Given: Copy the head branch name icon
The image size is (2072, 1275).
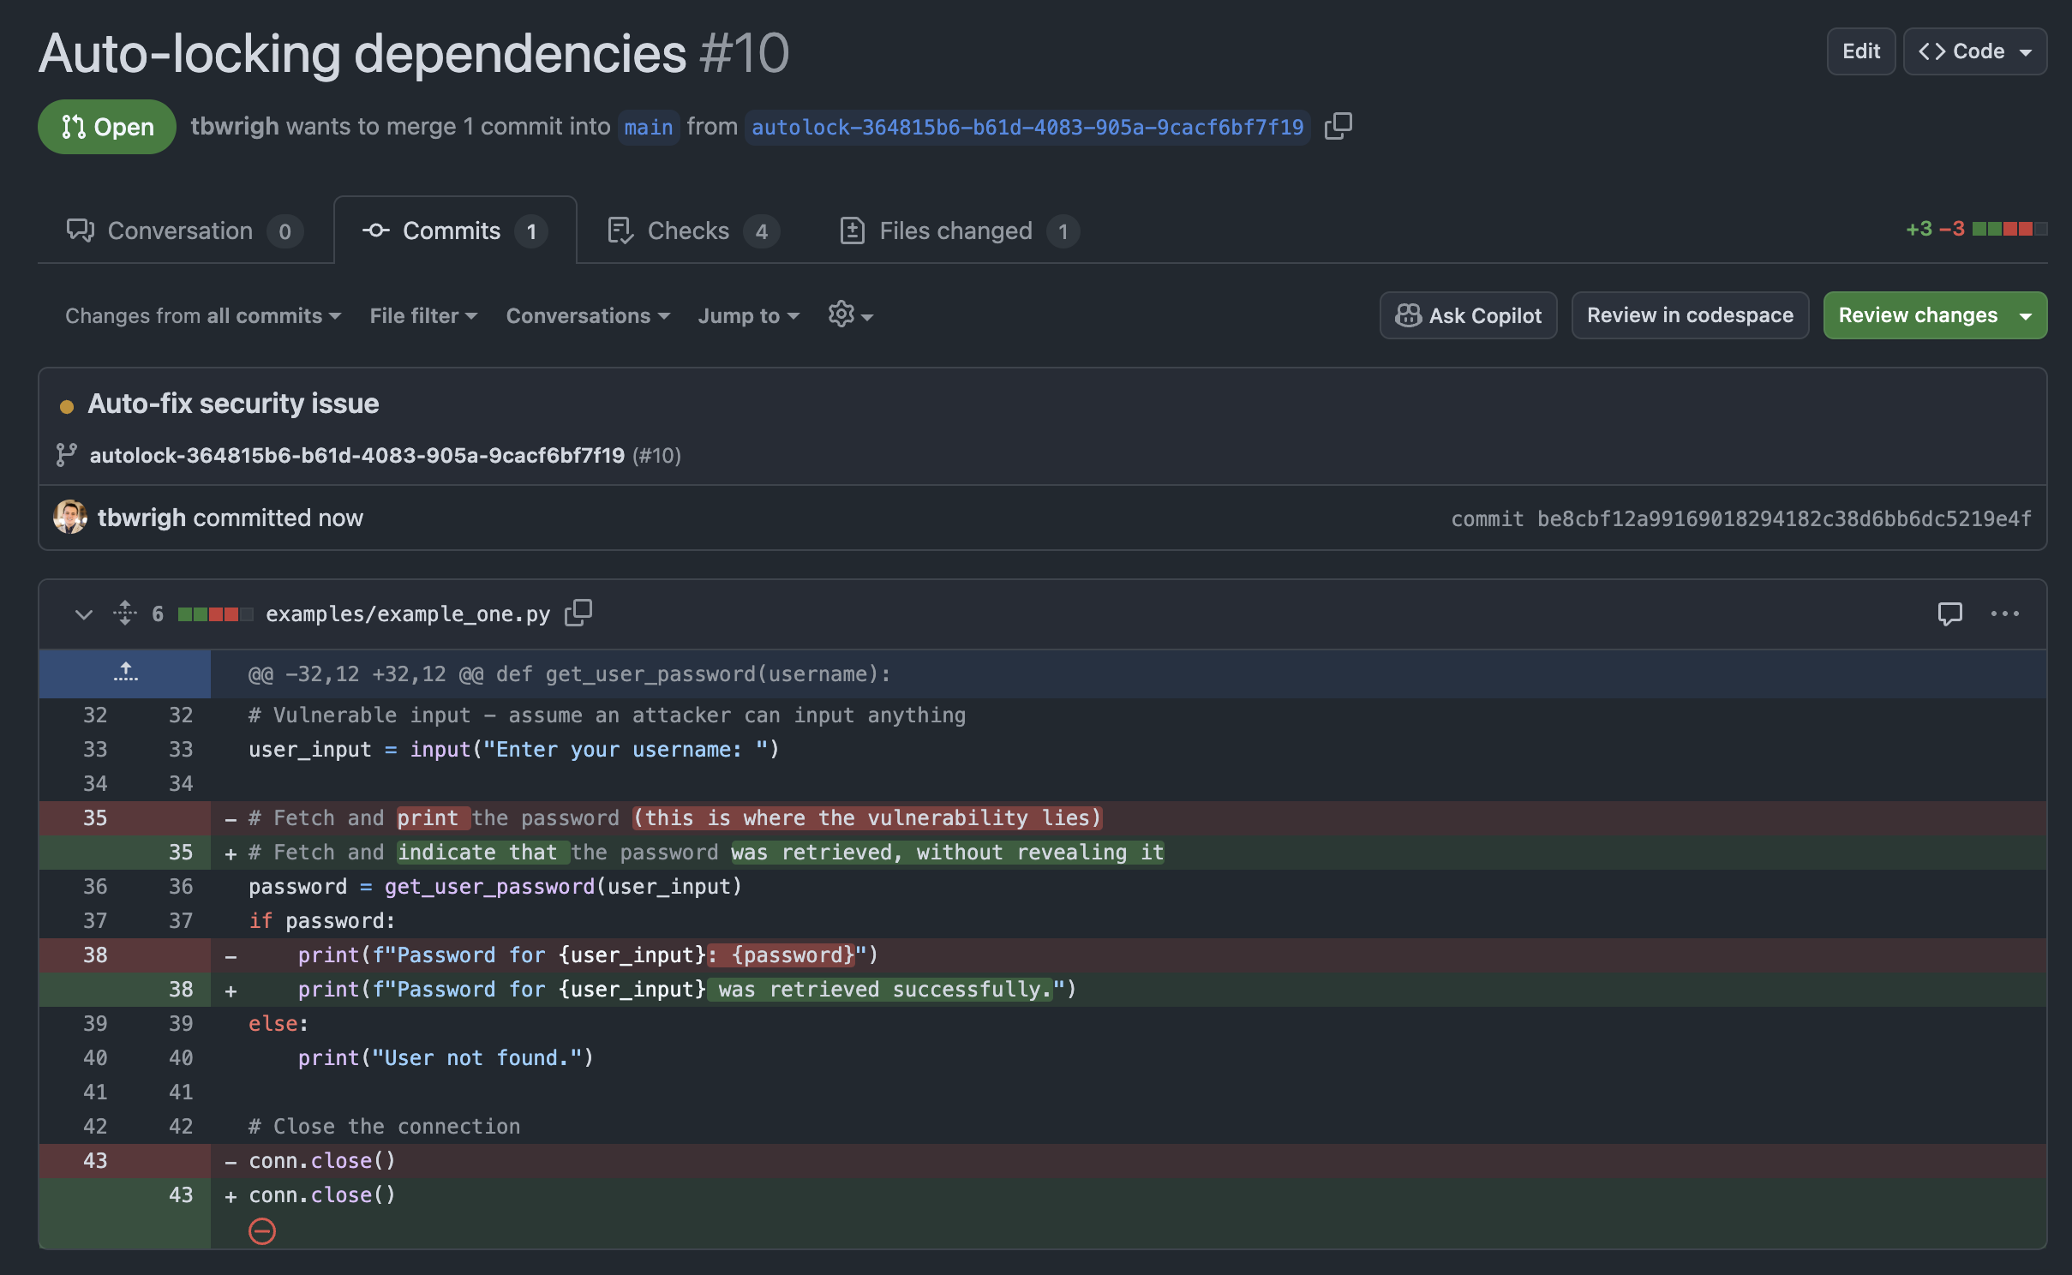Looking at the screenshot, I should click(1338, 126).
